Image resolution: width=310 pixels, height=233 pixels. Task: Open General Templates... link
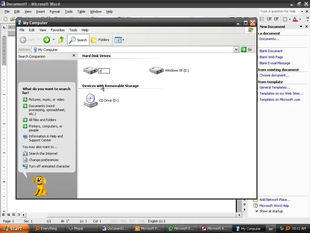(275, 87)
